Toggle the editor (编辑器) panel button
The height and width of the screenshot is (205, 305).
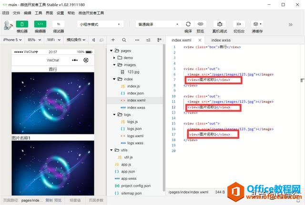40,24
